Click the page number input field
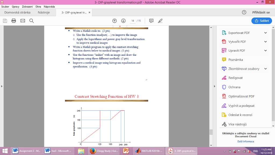 point(133,21)
